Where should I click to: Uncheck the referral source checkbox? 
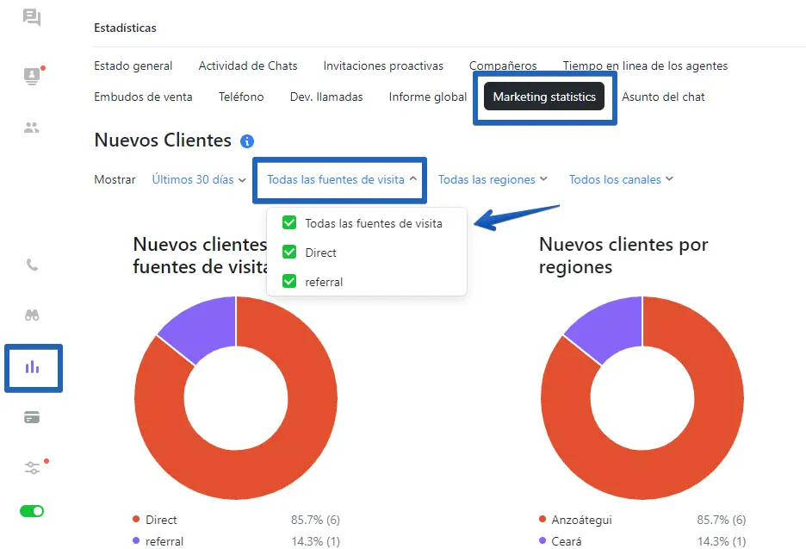click(x=289, y=282)
